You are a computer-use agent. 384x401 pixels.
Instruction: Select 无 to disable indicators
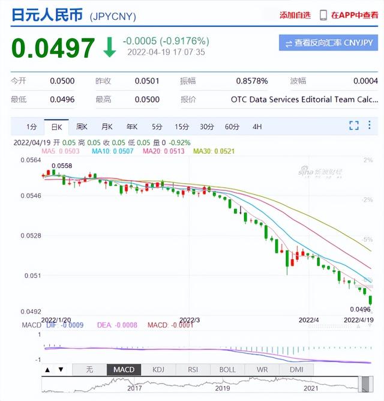coord(89,370)
